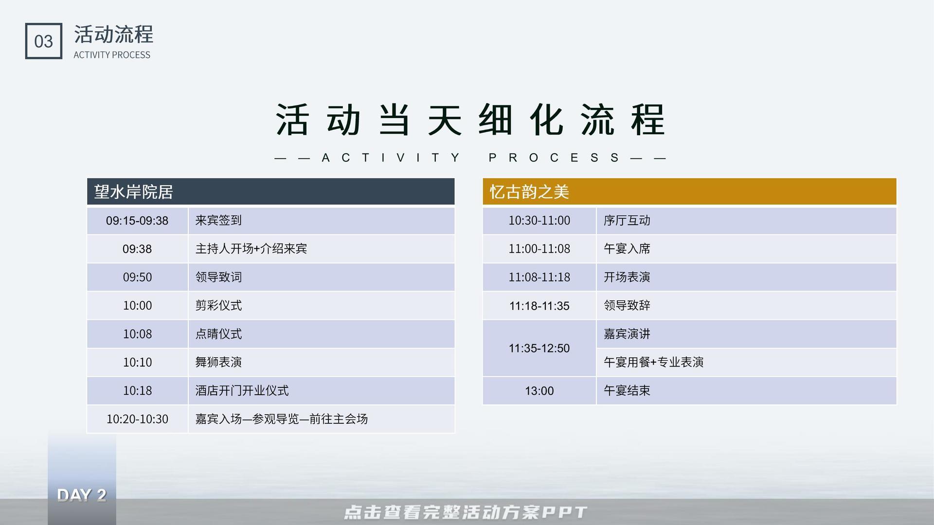Click the 09:15-09:38 time cell

point(137,221)
